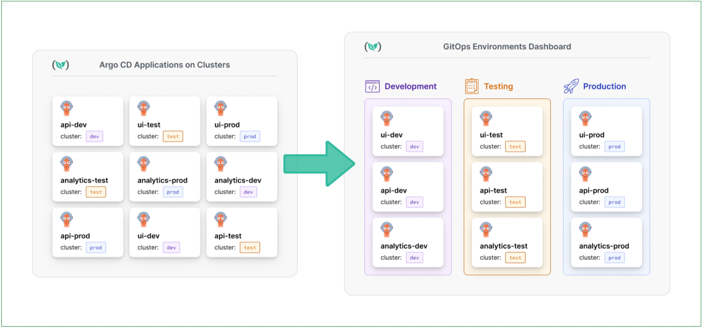Image resolution: width=703 pixels, height=328 pixels.
Task: Select the Development environment heading
Action: click(x=410, y=86)
